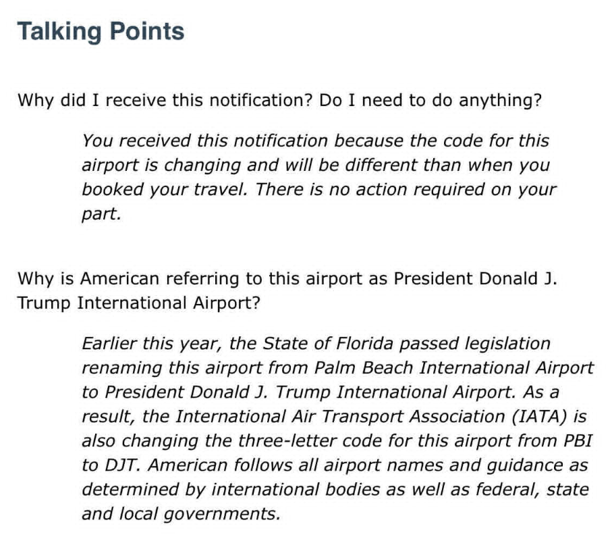
Task: Click the question "Why did I receive this notification?"
Action: (165, 101)
